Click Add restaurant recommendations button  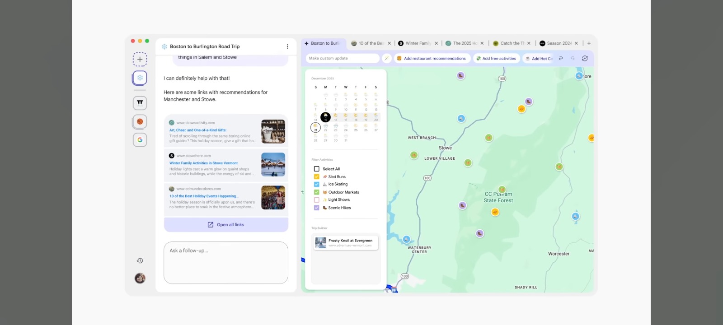pos(431,58)
